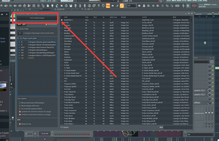Screen dimensions: 219x141
Task: Select the FLEX plugin row
Action: tap(126, 79)
